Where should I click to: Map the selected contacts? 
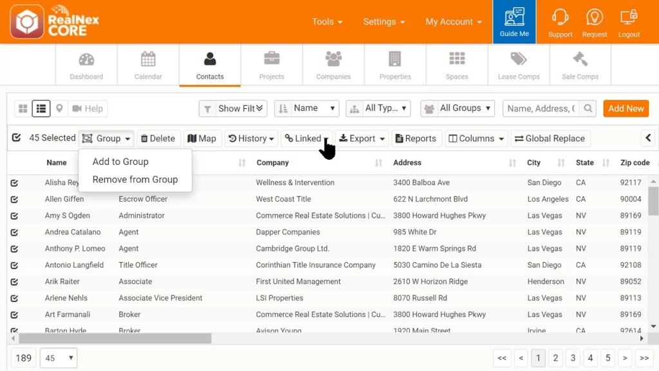click(201, 138)
